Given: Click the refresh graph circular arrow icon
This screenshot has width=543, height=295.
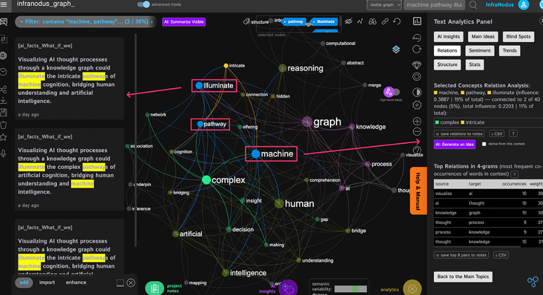Looking at the screenshot, I should coord(417,49).
